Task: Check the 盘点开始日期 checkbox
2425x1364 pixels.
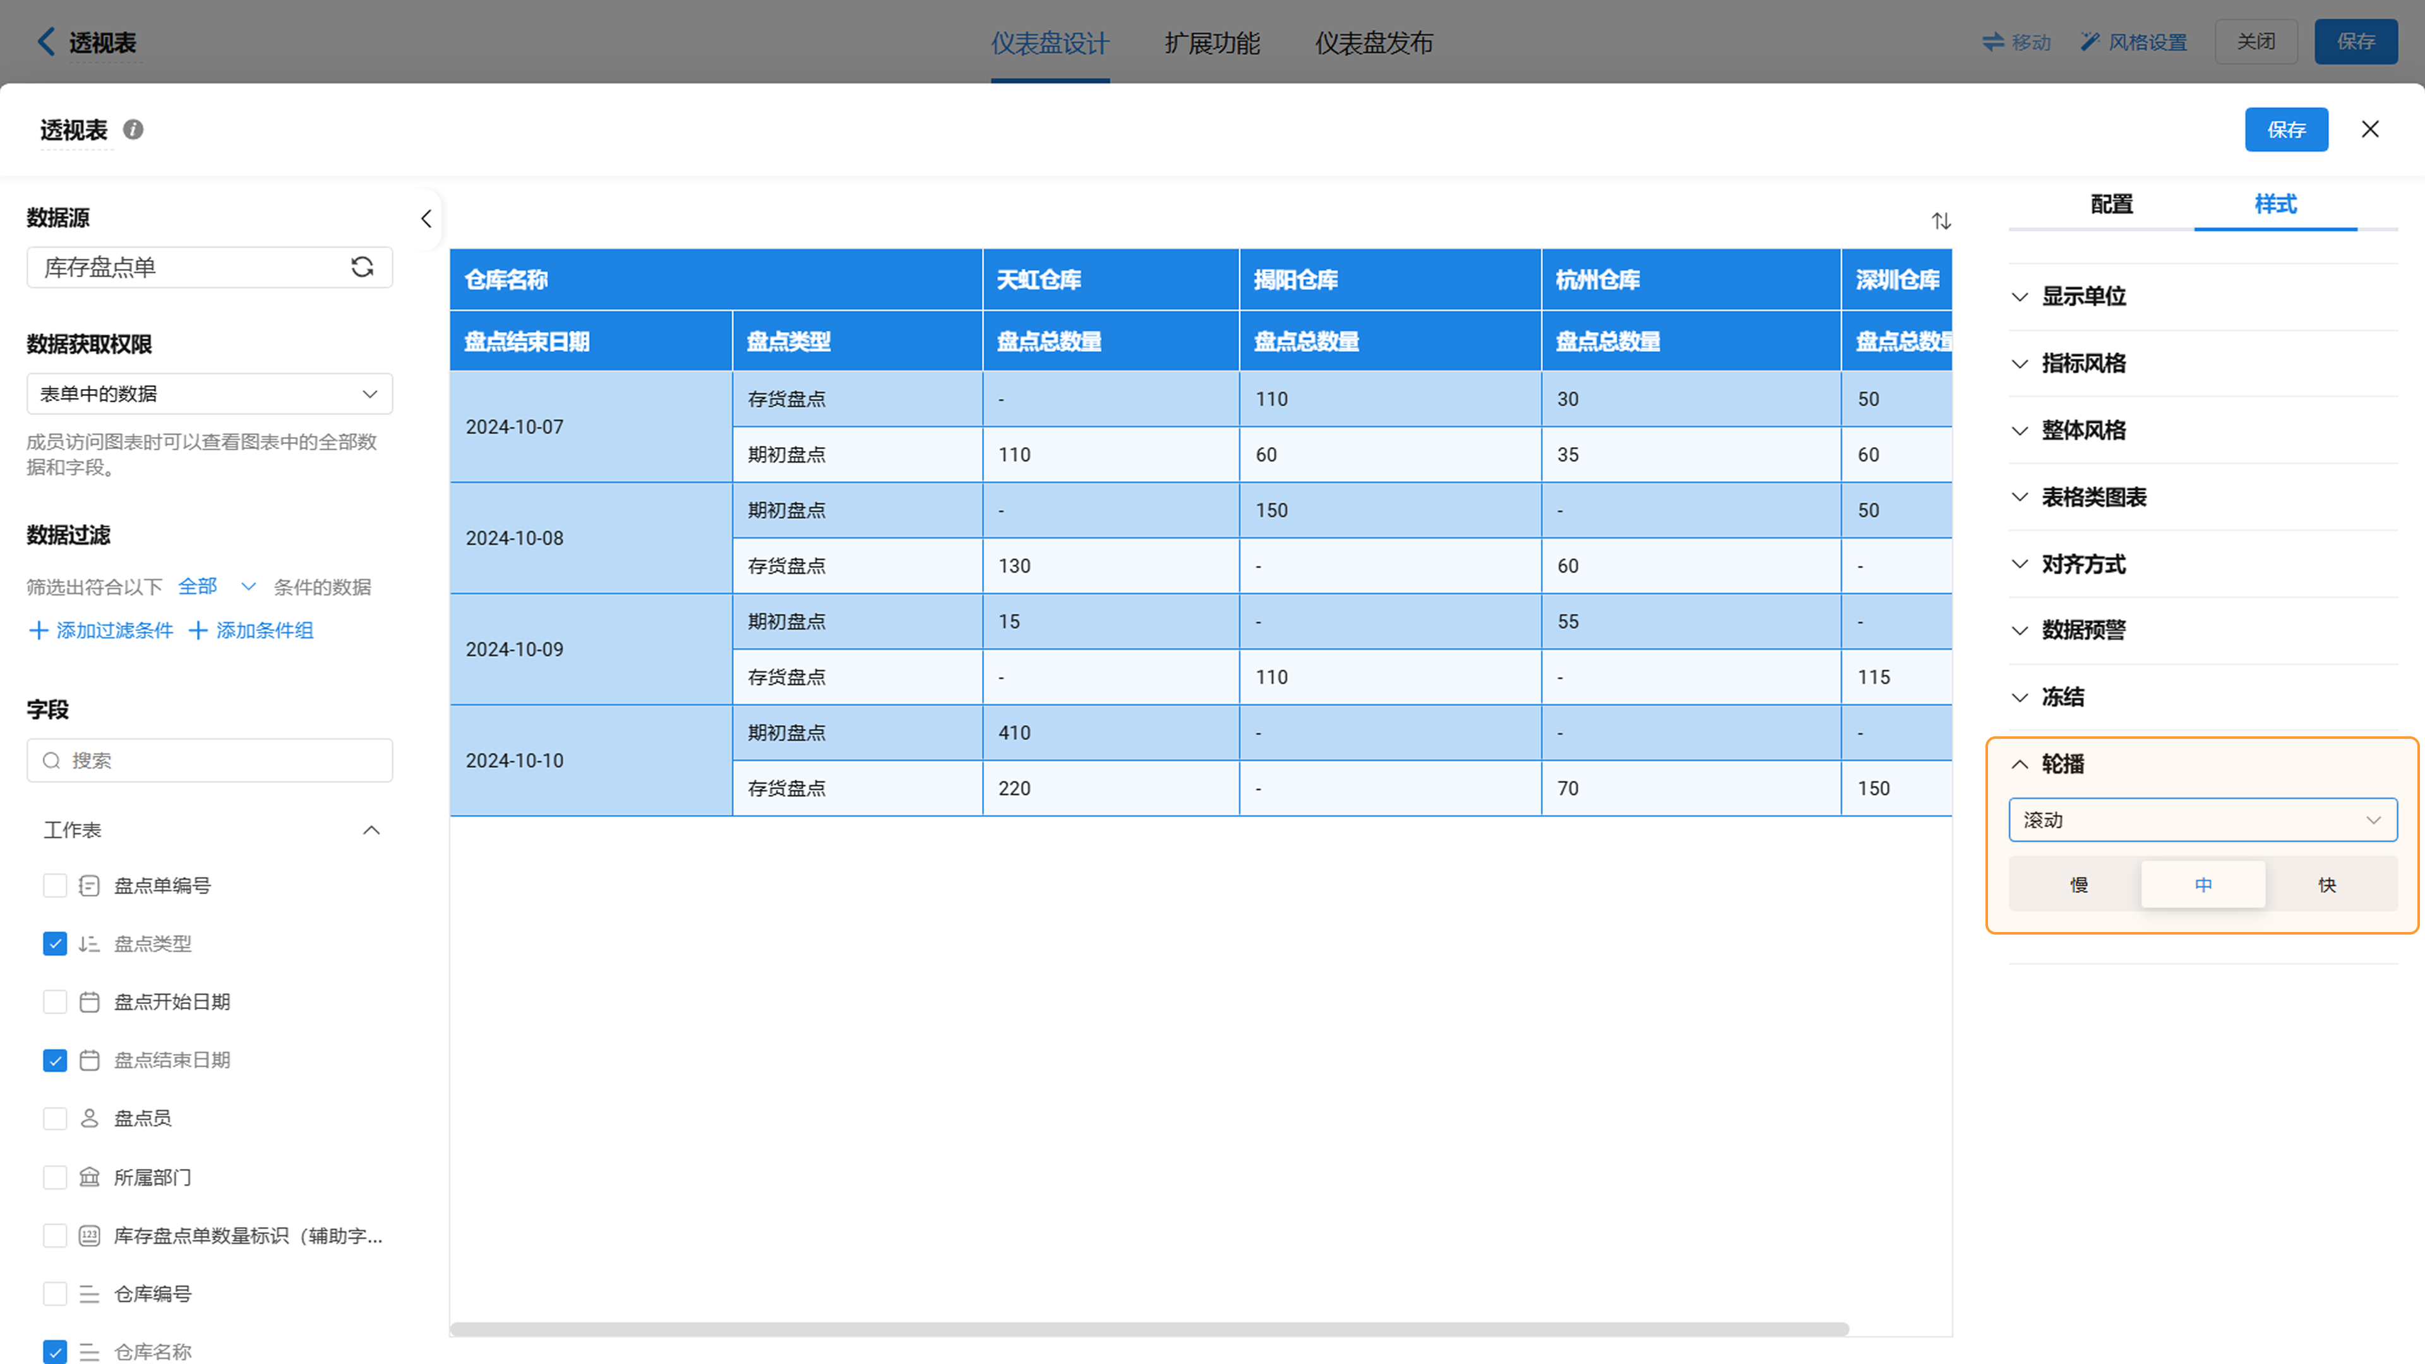Action: [54, 1003]
